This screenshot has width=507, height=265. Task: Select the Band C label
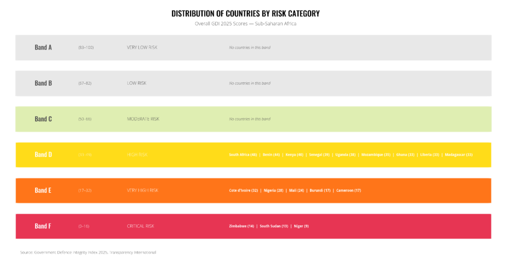point(43,119)
